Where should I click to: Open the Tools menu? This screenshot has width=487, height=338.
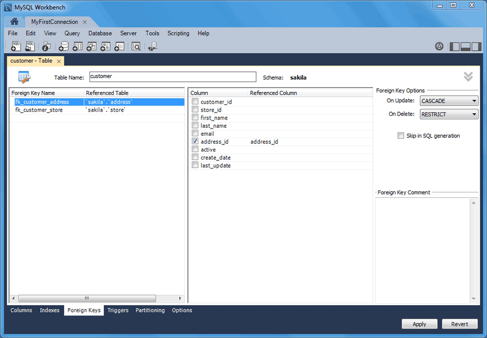pyautogui.click(x=152, y=33)
